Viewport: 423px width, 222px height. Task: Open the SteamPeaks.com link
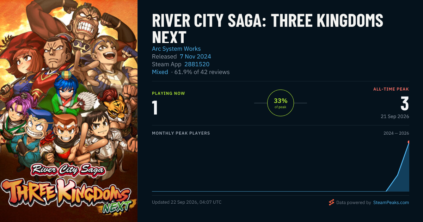pos(391,203)
